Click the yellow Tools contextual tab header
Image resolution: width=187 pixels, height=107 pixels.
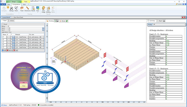coord(26,2)
